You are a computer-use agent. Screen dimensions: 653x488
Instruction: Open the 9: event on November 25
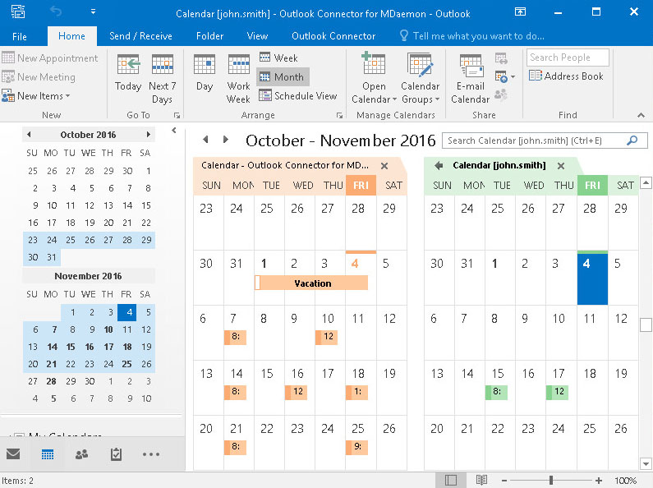tap(357, 447)
